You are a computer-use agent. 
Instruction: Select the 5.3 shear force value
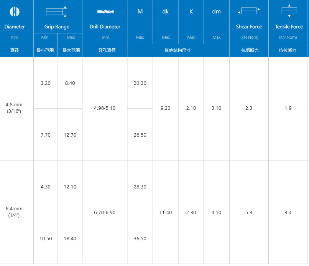click(x=249, y=212)
